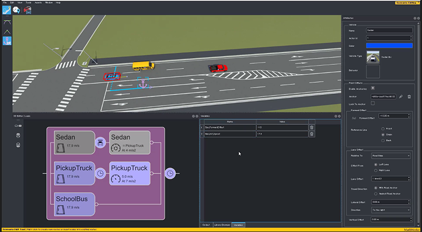Toggle the Enable Anchoring checkbox

click(372, 88)
